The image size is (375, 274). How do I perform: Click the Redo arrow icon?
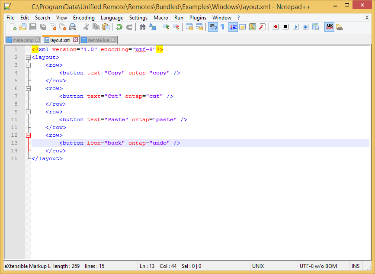click(129, 27)
